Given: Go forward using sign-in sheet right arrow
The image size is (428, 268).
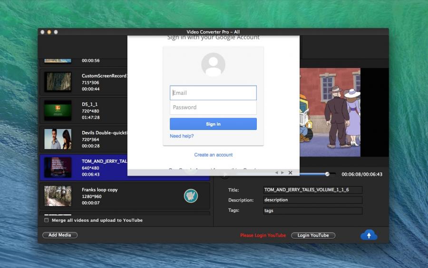Looking at the screenshot, I should [x=282, y=173].
